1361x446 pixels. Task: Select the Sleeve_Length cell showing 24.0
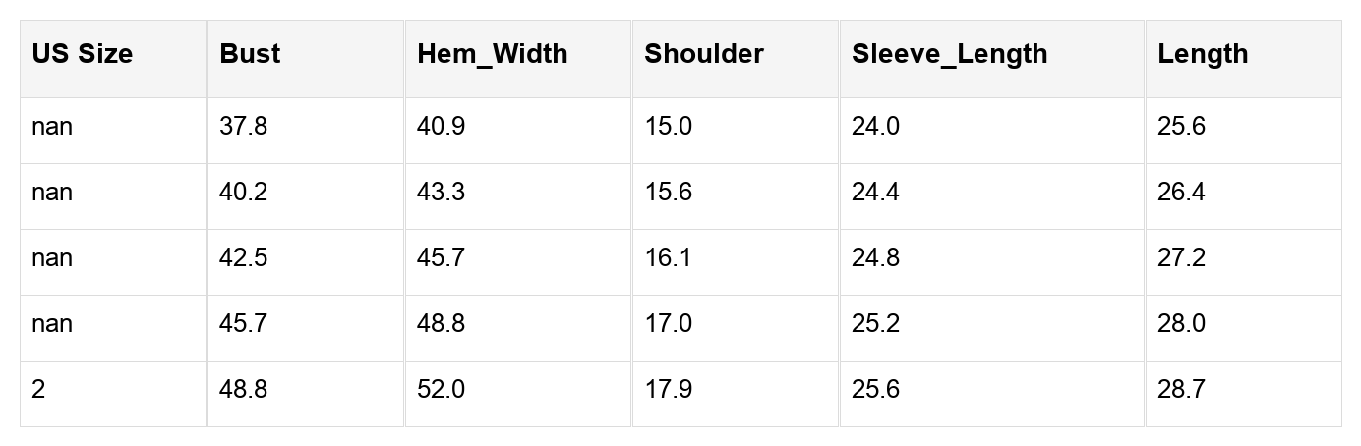tap(875, 127)
